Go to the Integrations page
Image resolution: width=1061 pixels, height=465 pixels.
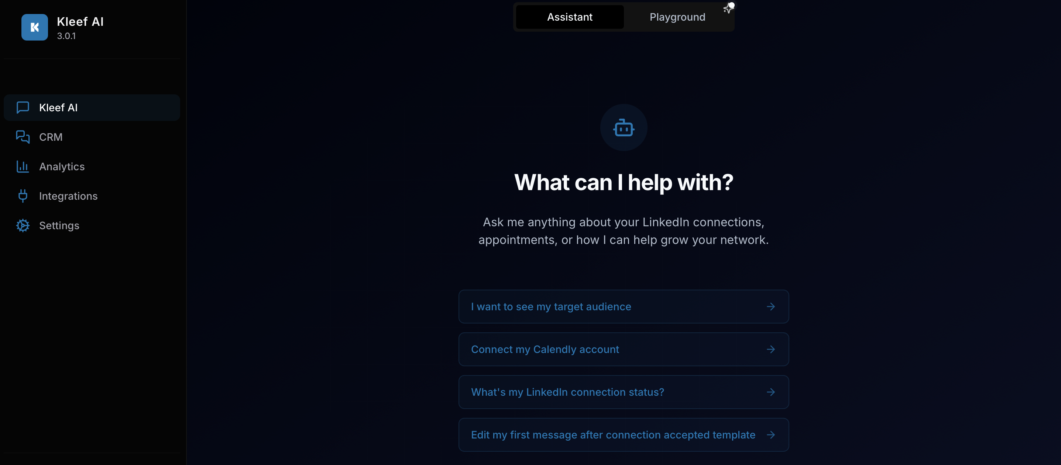[x=68, y=196]
